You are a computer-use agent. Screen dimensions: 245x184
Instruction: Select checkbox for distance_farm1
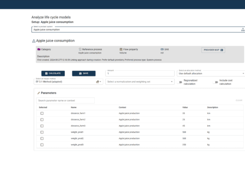point(42,113)
